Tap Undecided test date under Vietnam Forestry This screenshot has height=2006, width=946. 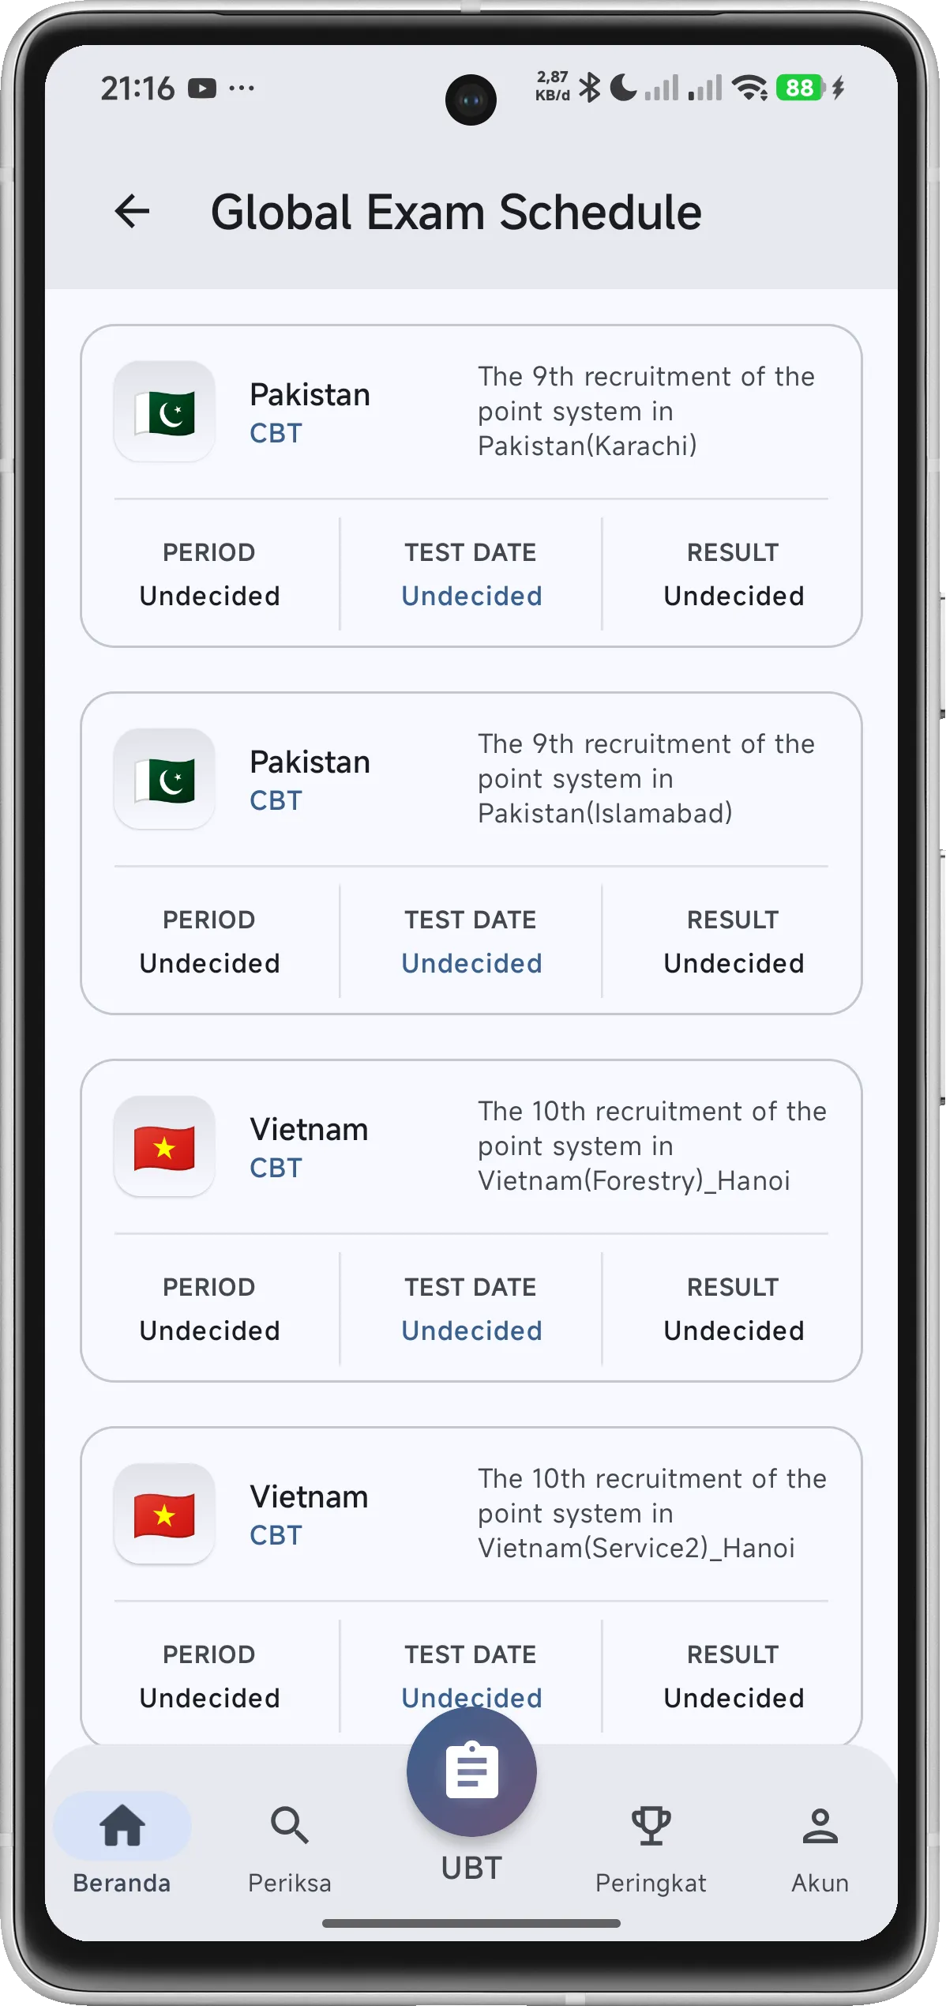471,1330
